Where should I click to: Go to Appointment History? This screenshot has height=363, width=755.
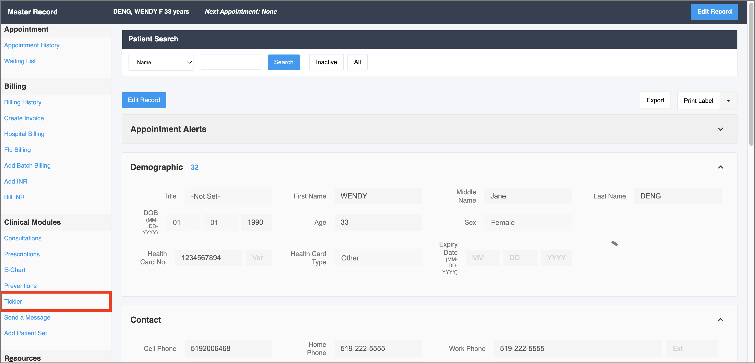32,45
